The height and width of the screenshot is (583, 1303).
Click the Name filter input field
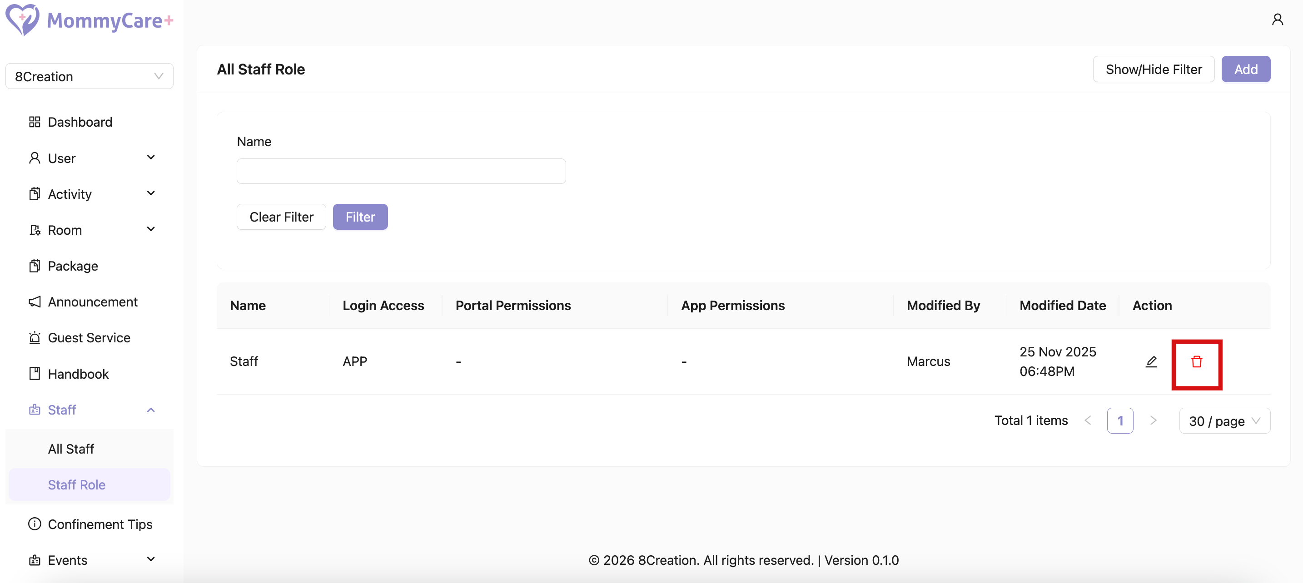pyautogui.click(x=401, y=172)
